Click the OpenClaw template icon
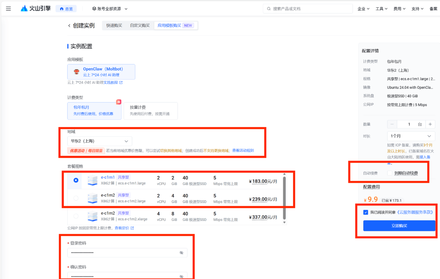The height and width of the screenshot is (279, 440). [x=77, y=72]
